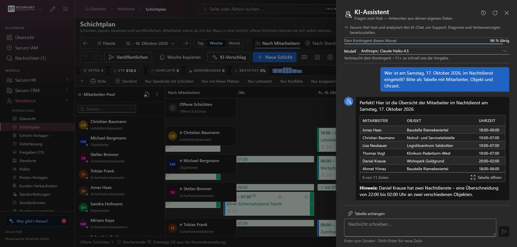Click the undo arrow in the shift toolbar
517x247 pixels.
pos(86,57)
